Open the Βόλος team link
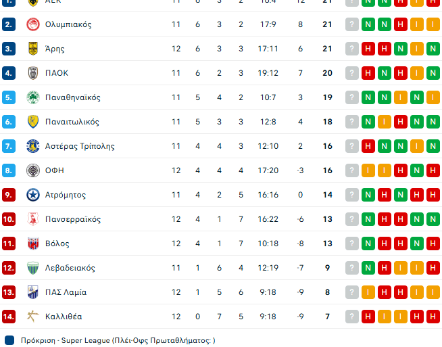Screen dimensions: 442x347 [57, 244]
